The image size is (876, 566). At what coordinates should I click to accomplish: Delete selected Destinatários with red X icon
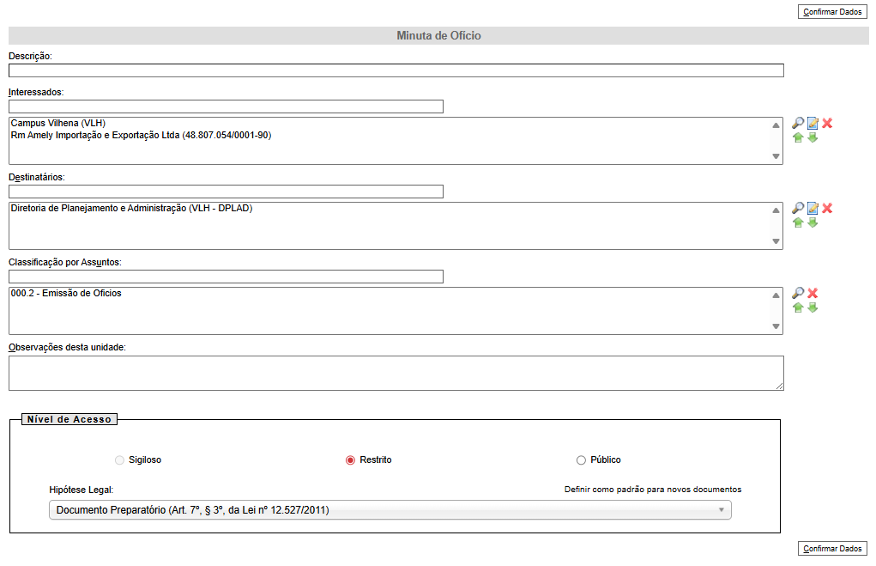pos(827,209)
